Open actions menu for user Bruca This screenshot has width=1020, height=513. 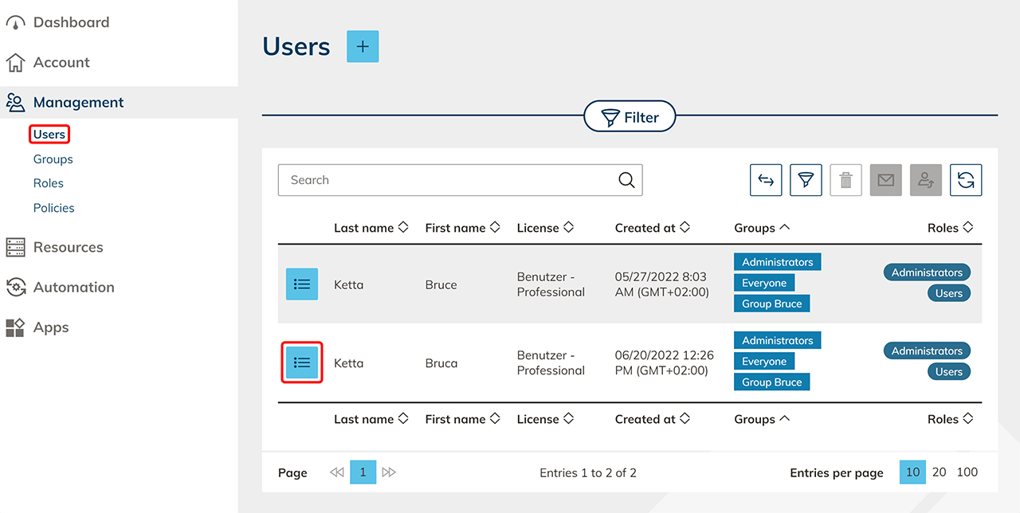click(x=302, y=362)
